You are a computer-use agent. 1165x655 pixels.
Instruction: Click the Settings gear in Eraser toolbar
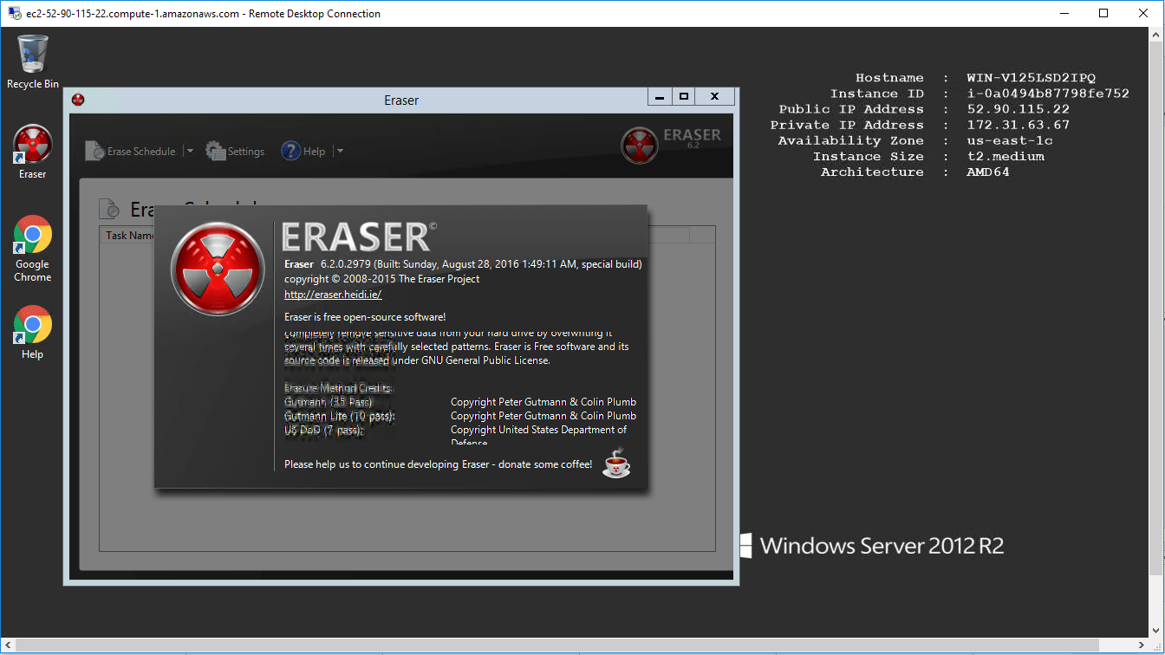(x=216, y=151)
